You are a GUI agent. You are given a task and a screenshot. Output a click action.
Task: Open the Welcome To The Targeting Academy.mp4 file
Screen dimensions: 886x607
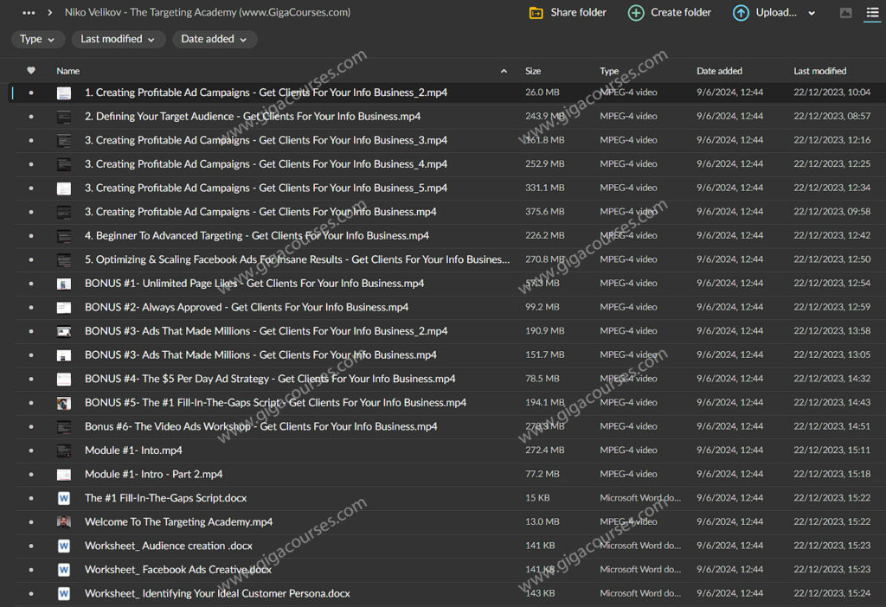point(178,522)
